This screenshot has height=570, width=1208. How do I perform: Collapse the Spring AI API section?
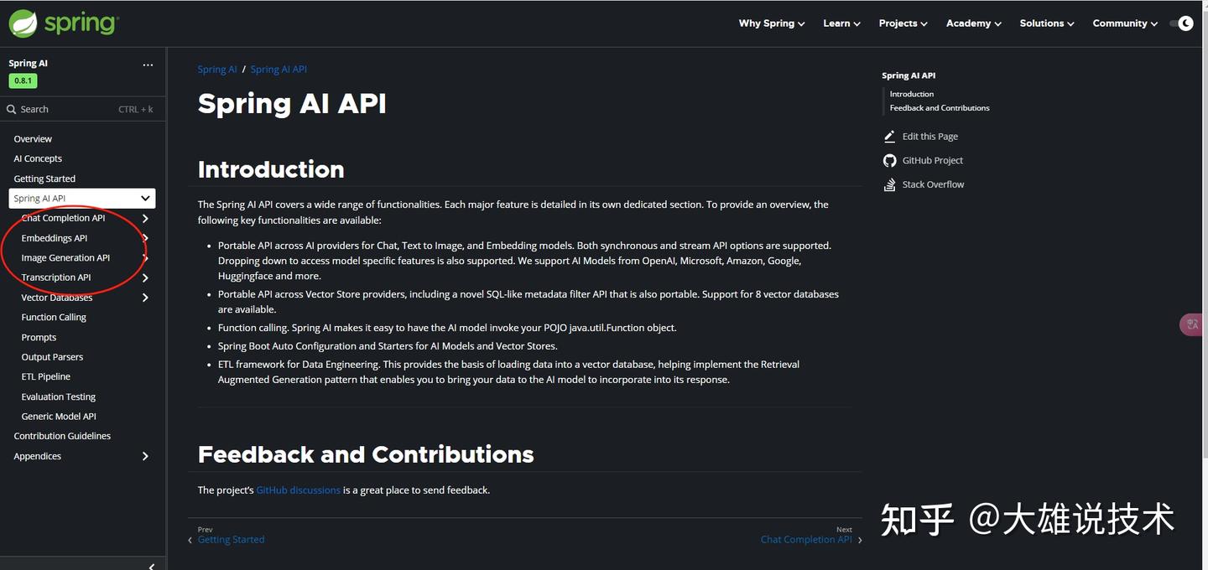coord(145,199)
